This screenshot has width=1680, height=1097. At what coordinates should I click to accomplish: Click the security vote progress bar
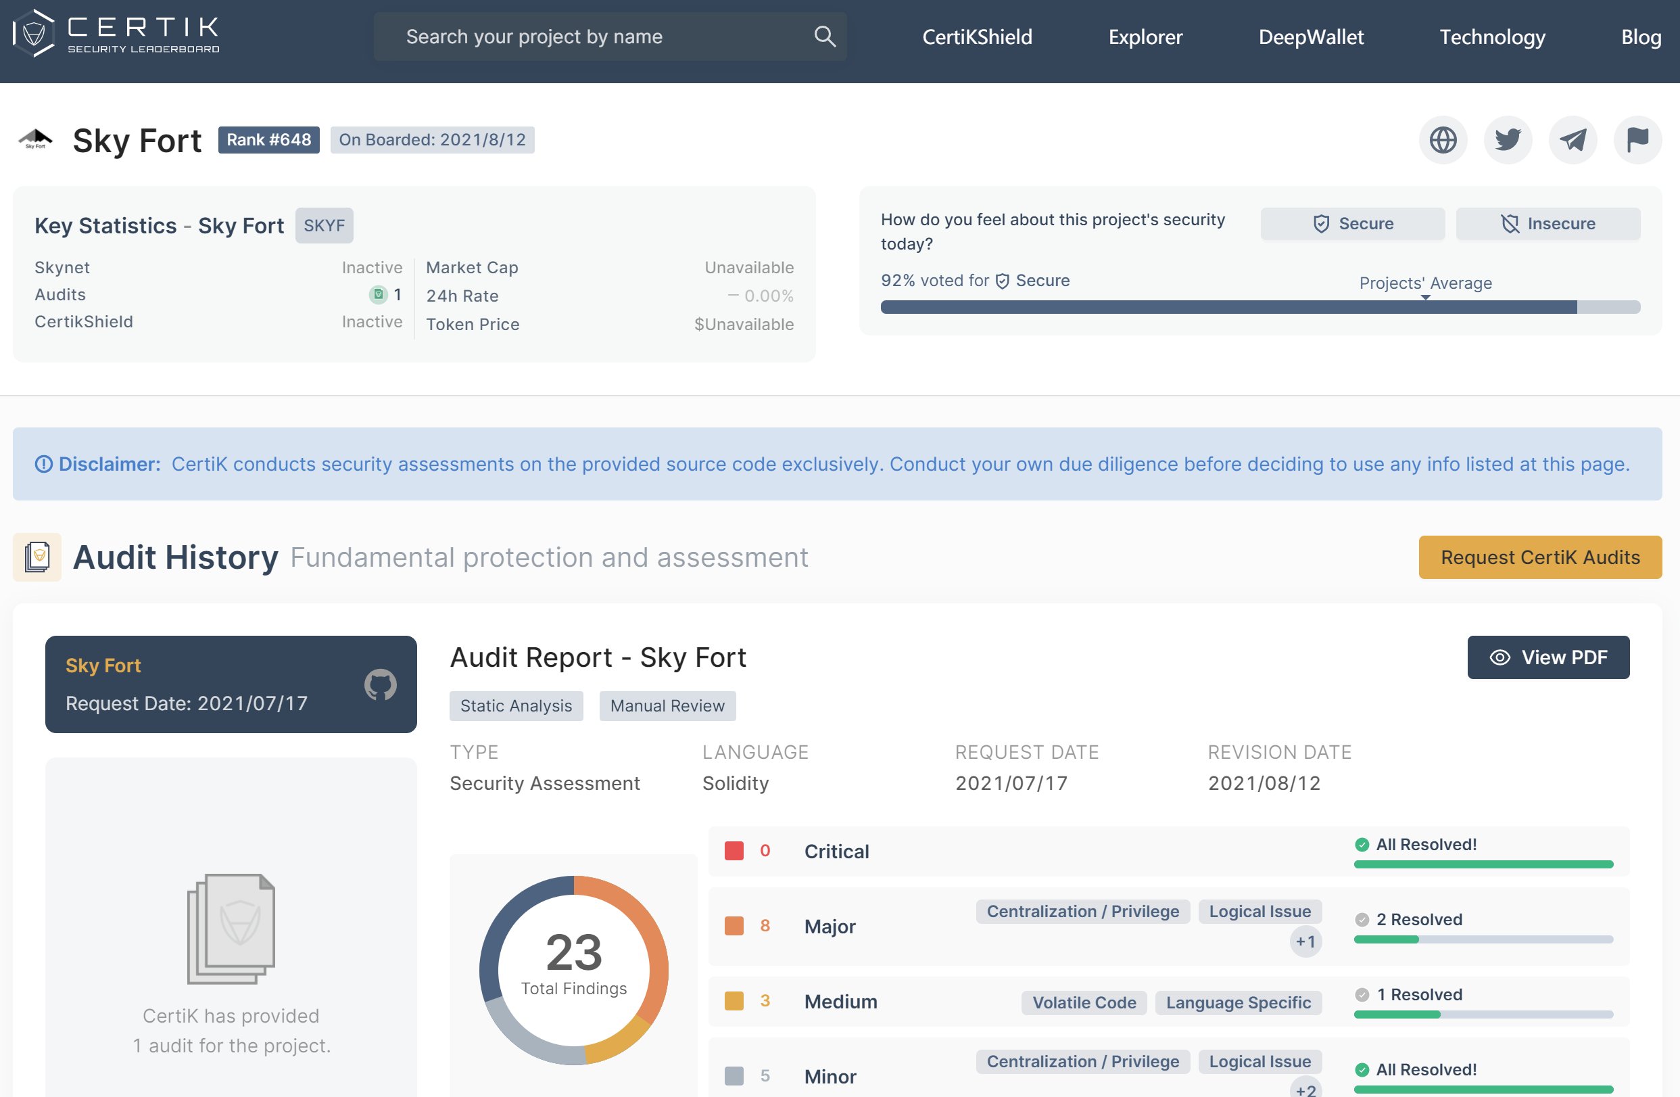[1260, 307]
